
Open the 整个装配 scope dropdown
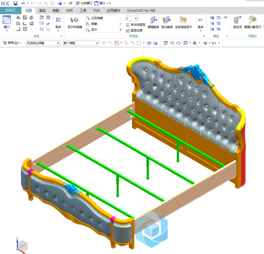pyautogui.click(x=81, y=43)
